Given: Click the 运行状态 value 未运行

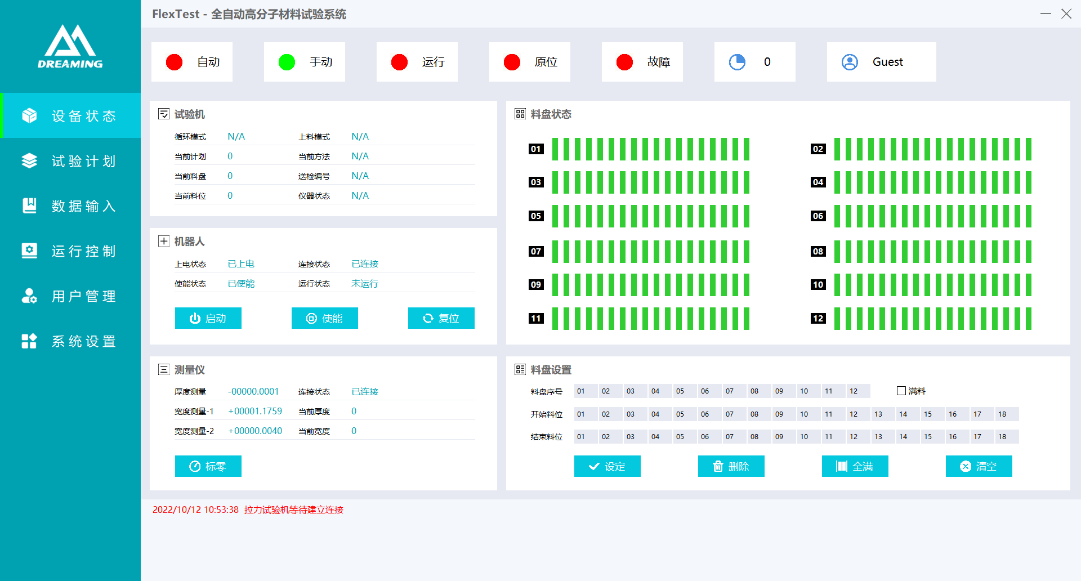Looking at the screenshot, I should pos(365,284).
